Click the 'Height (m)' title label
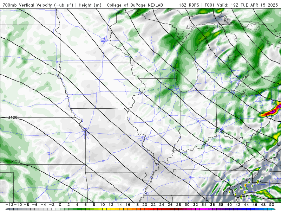 tap(90, 5)
